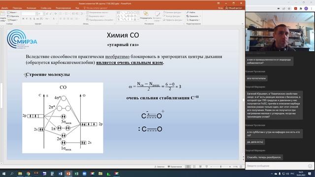Open Заметки (Notes) in status bar
This screenshot has height=177, width=315.
click(159, 167)
